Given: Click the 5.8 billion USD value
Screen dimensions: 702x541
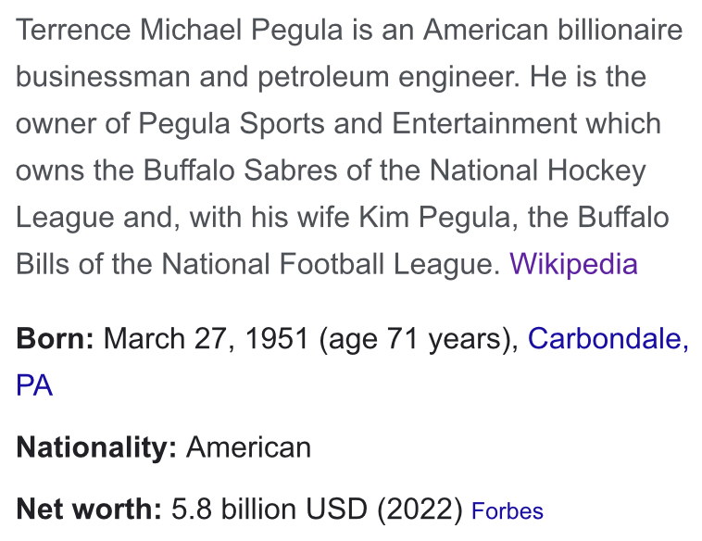Looking at the screenshot, I should pyautogui.click(x=270, y=510).
